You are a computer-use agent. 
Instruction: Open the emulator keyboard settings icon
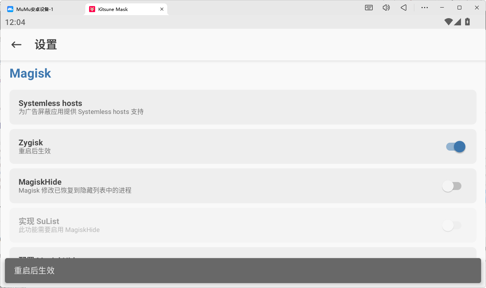point(368,8)
